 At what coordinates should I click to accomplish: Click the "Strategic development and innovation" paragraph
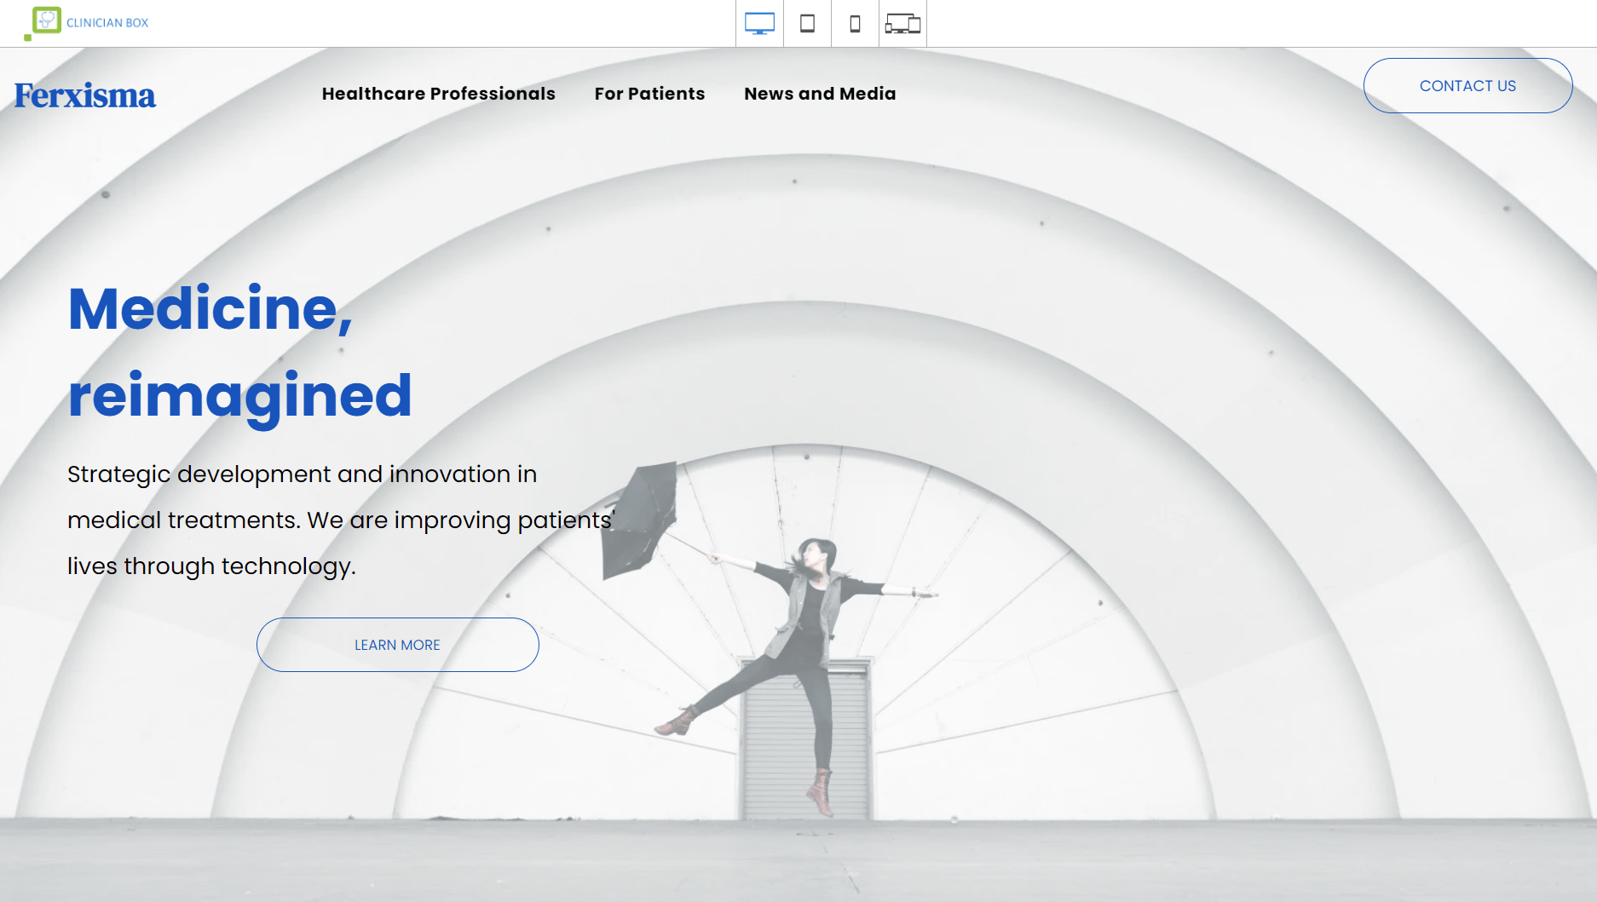tap(341, 520)
